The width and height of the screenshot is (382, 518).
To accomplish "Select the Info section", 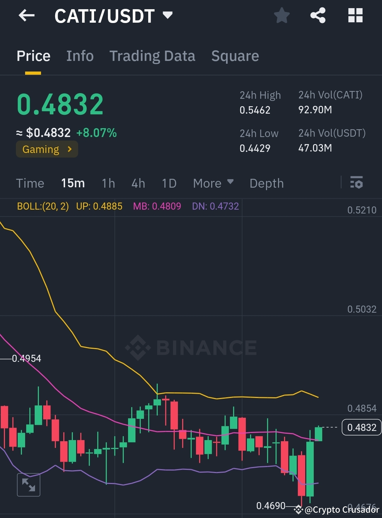I will 80,56.
